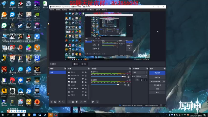Open the 编辑(E) menu
The width and height of the screenshot is (208, 117).
tap(58, 10)
